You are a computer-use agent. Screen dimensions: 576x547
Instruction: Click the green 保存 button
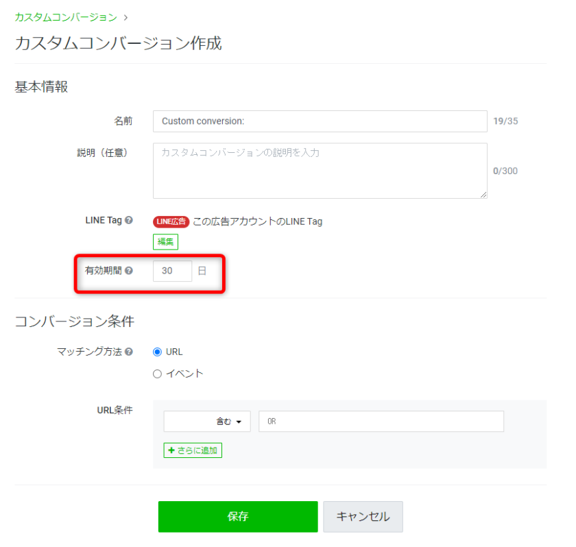238,517
